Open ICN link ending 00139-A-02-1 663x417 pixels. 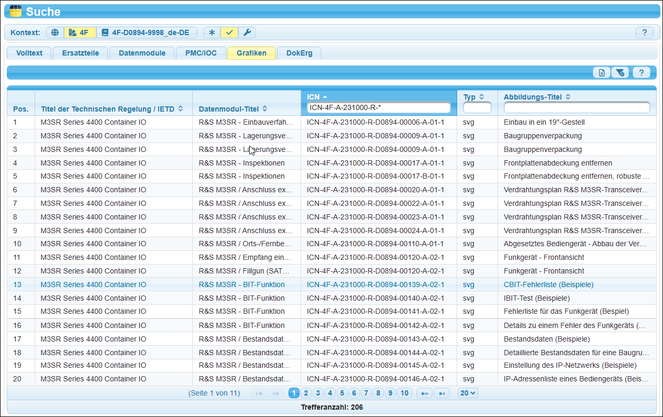[x=375, y=284]
